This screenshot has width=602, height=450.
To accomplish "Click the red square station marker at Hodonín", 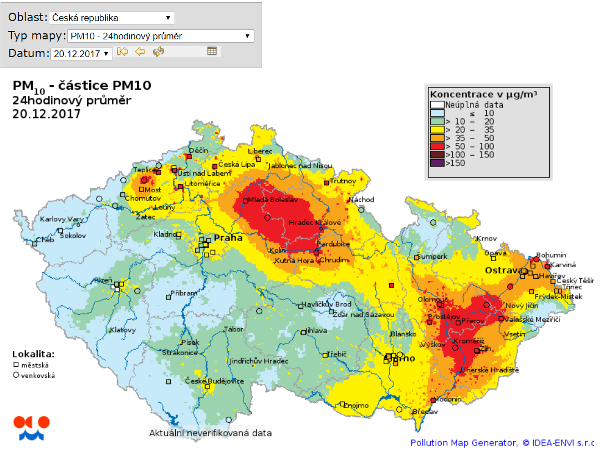I will coord(433,401).
